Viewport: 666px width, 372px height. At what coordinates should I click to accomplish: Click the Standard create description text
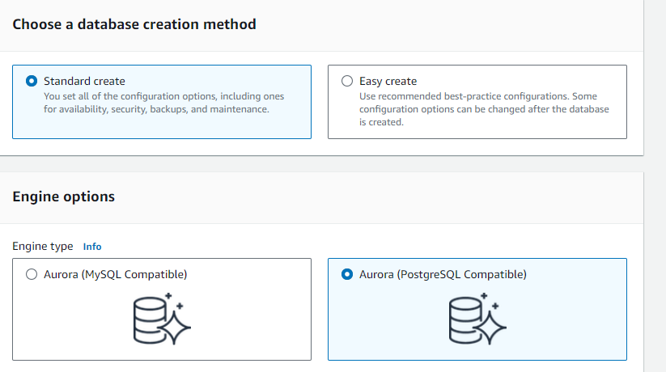coord(164,103)
